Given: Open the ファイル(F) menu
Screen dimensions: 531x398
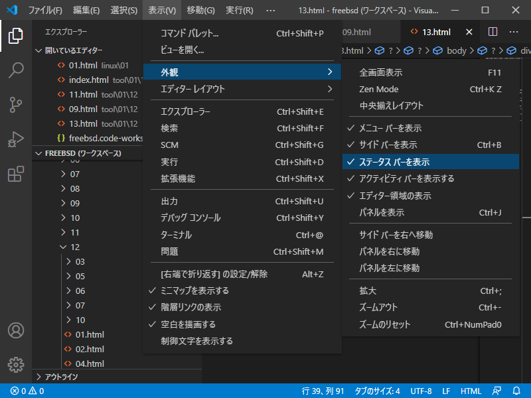Looking at the screenshot, I should [45, 11].
